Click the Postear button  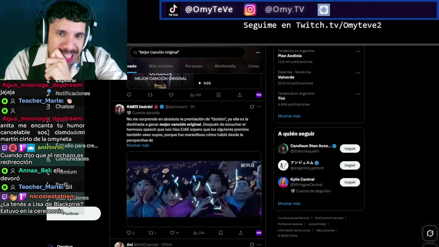tap(74, 213)
